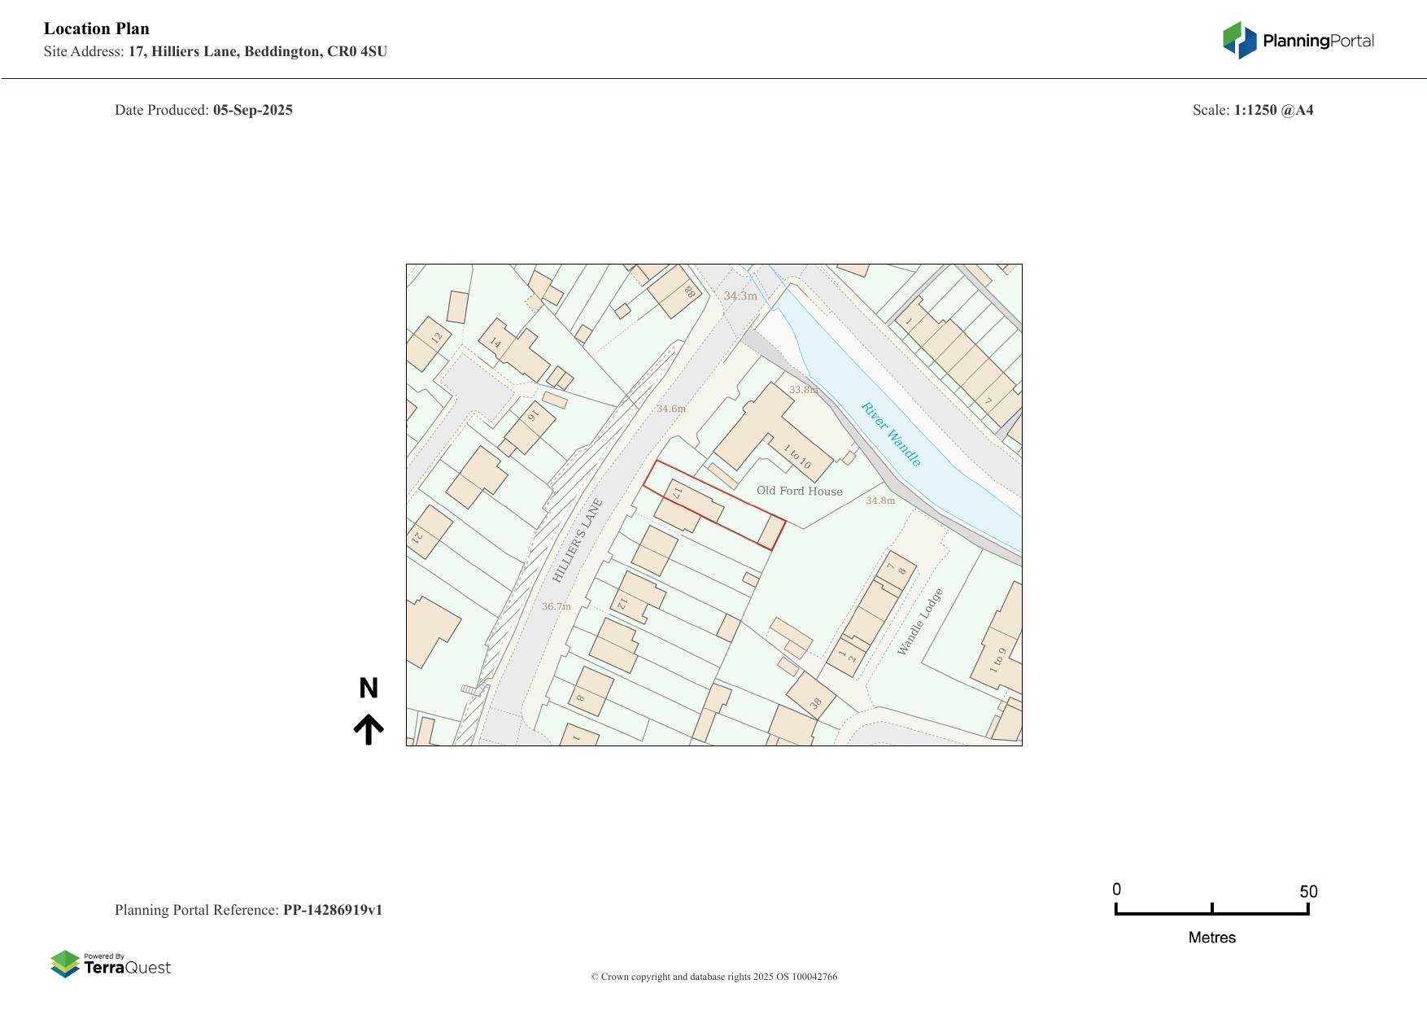Click the letter N compass marker
The image size is (1427, 1010).
pyautogui.click(x=369, y=689)
